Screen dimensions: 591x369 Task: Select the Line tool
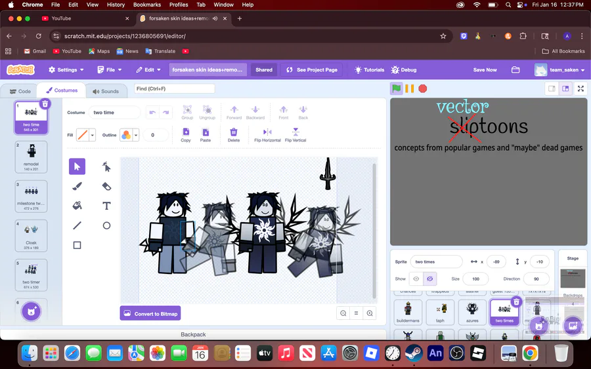tap(77, 225)
